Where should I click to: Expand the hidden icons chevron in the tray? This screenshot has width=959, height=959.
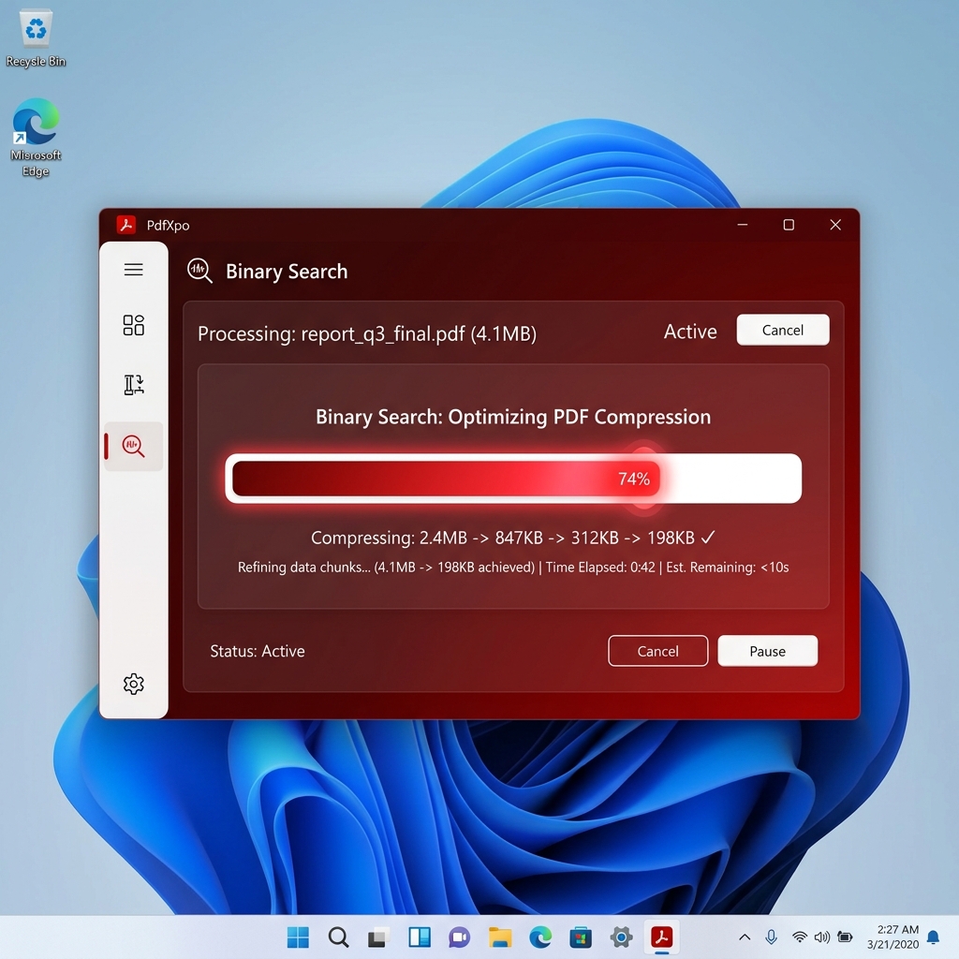(744, 937)
